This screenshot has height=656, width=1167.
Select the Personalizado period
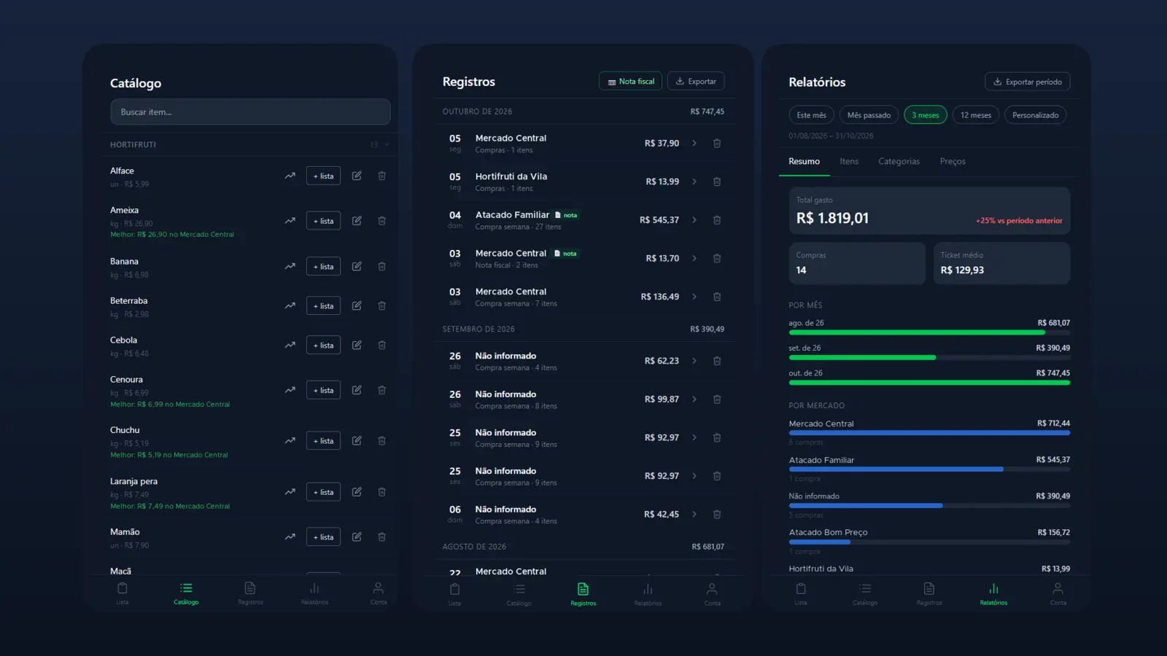[1036, 115]
